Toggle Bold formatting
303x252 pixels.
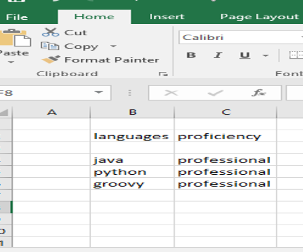(191, 55)
